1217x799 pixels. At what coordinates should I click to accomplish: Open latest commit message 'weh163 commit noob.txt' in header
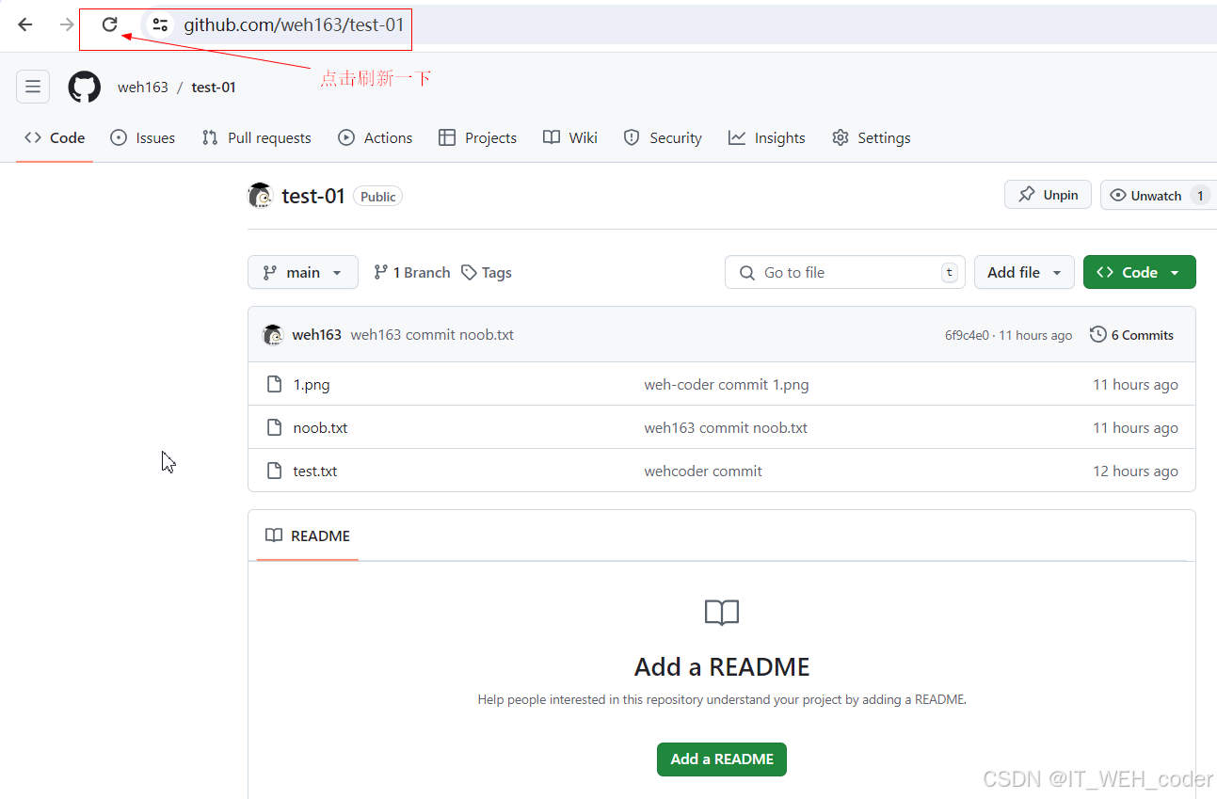pos(432,334)
